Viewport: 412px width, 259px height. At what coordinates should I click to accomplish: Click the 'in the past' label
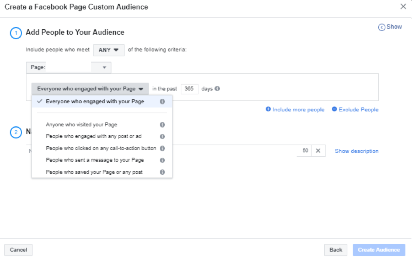point(165,89)
